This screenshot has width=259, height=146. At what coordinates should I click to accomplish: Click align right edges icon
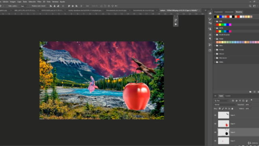[58, 6]
